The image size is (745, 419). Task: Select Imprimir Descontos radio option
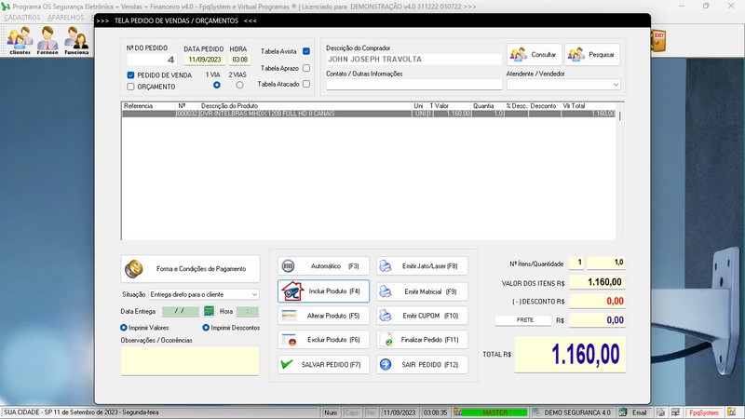tap(206, 328)
